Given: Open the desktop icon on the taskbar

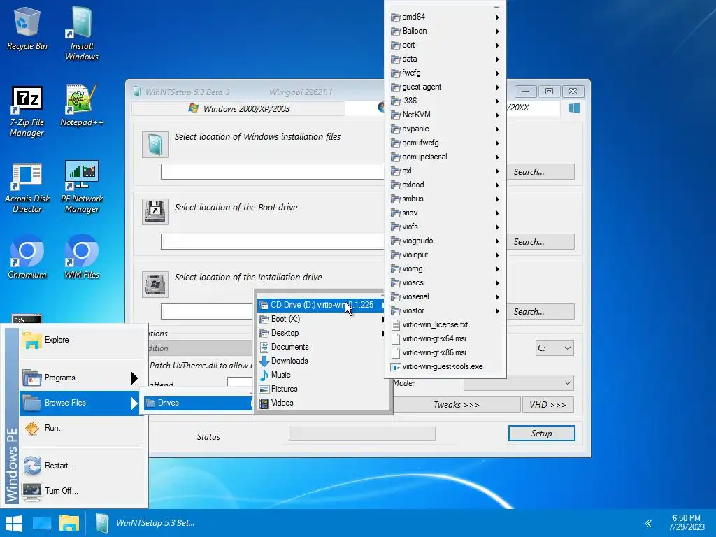Looking at the screenshot, I should (42, 523).
